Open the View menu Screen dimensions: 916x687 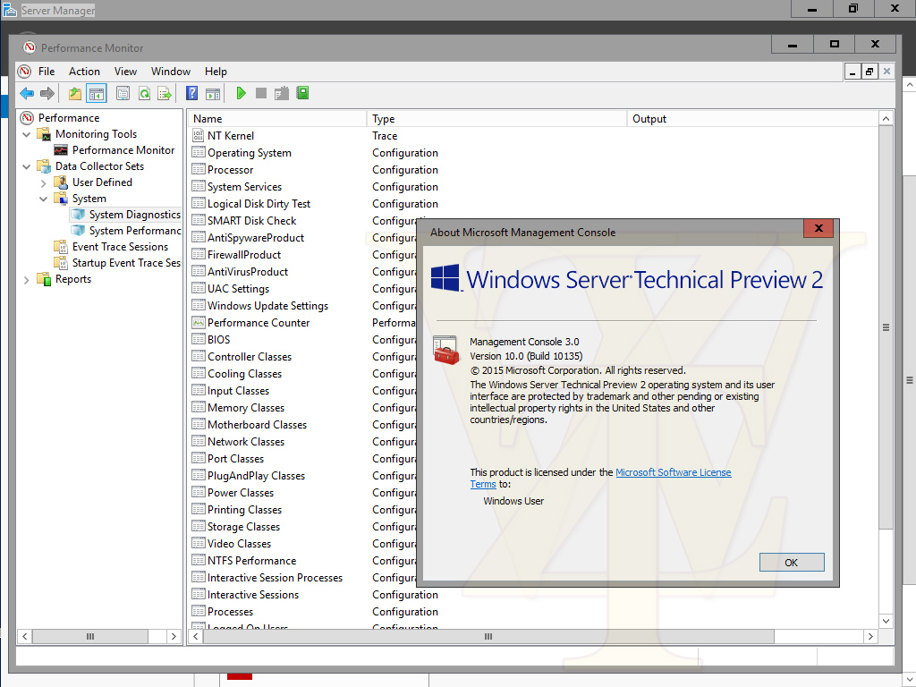125,71
